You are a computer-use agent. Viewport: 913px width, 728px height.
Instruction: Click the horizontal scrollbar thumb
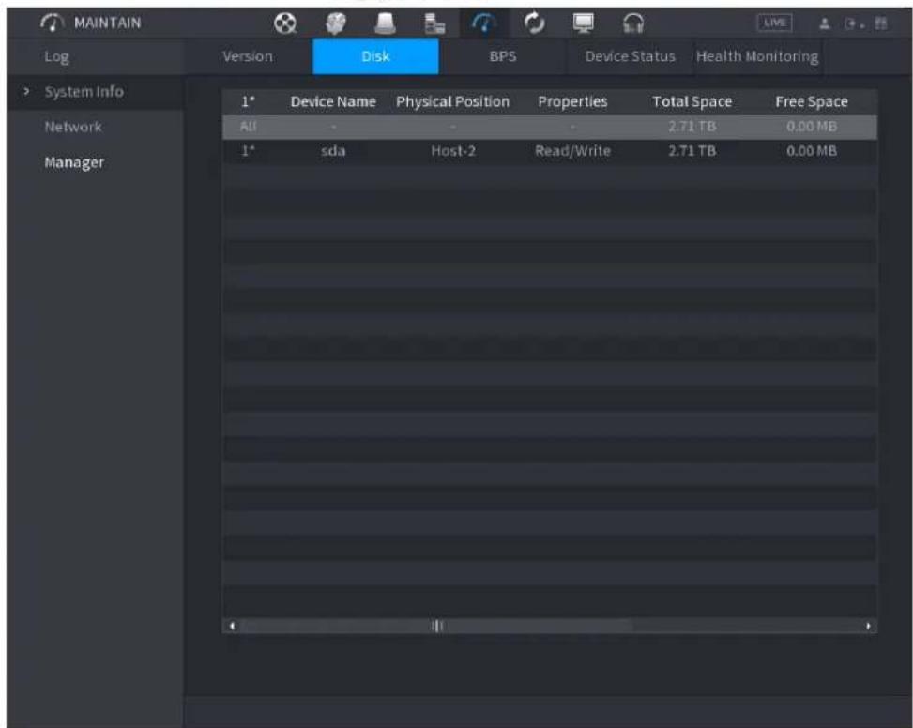click(437, 626)
